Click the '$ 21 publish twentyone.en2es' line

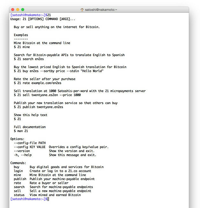pyautogui.click(x=39, y=107)
